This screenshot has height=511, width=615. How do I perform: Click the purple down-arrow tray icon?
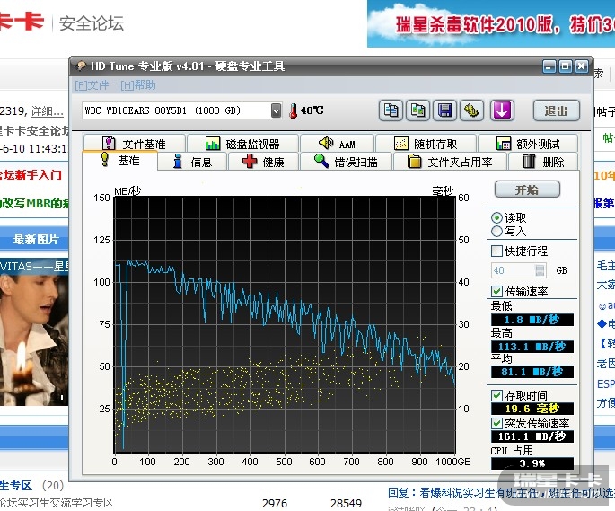pos(502,110)
